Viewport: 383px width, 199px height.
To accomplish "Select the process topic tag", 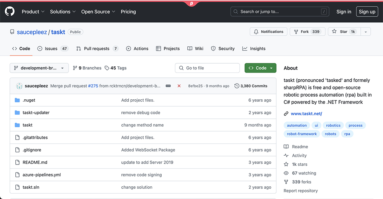I will click(x=355, y=125).
